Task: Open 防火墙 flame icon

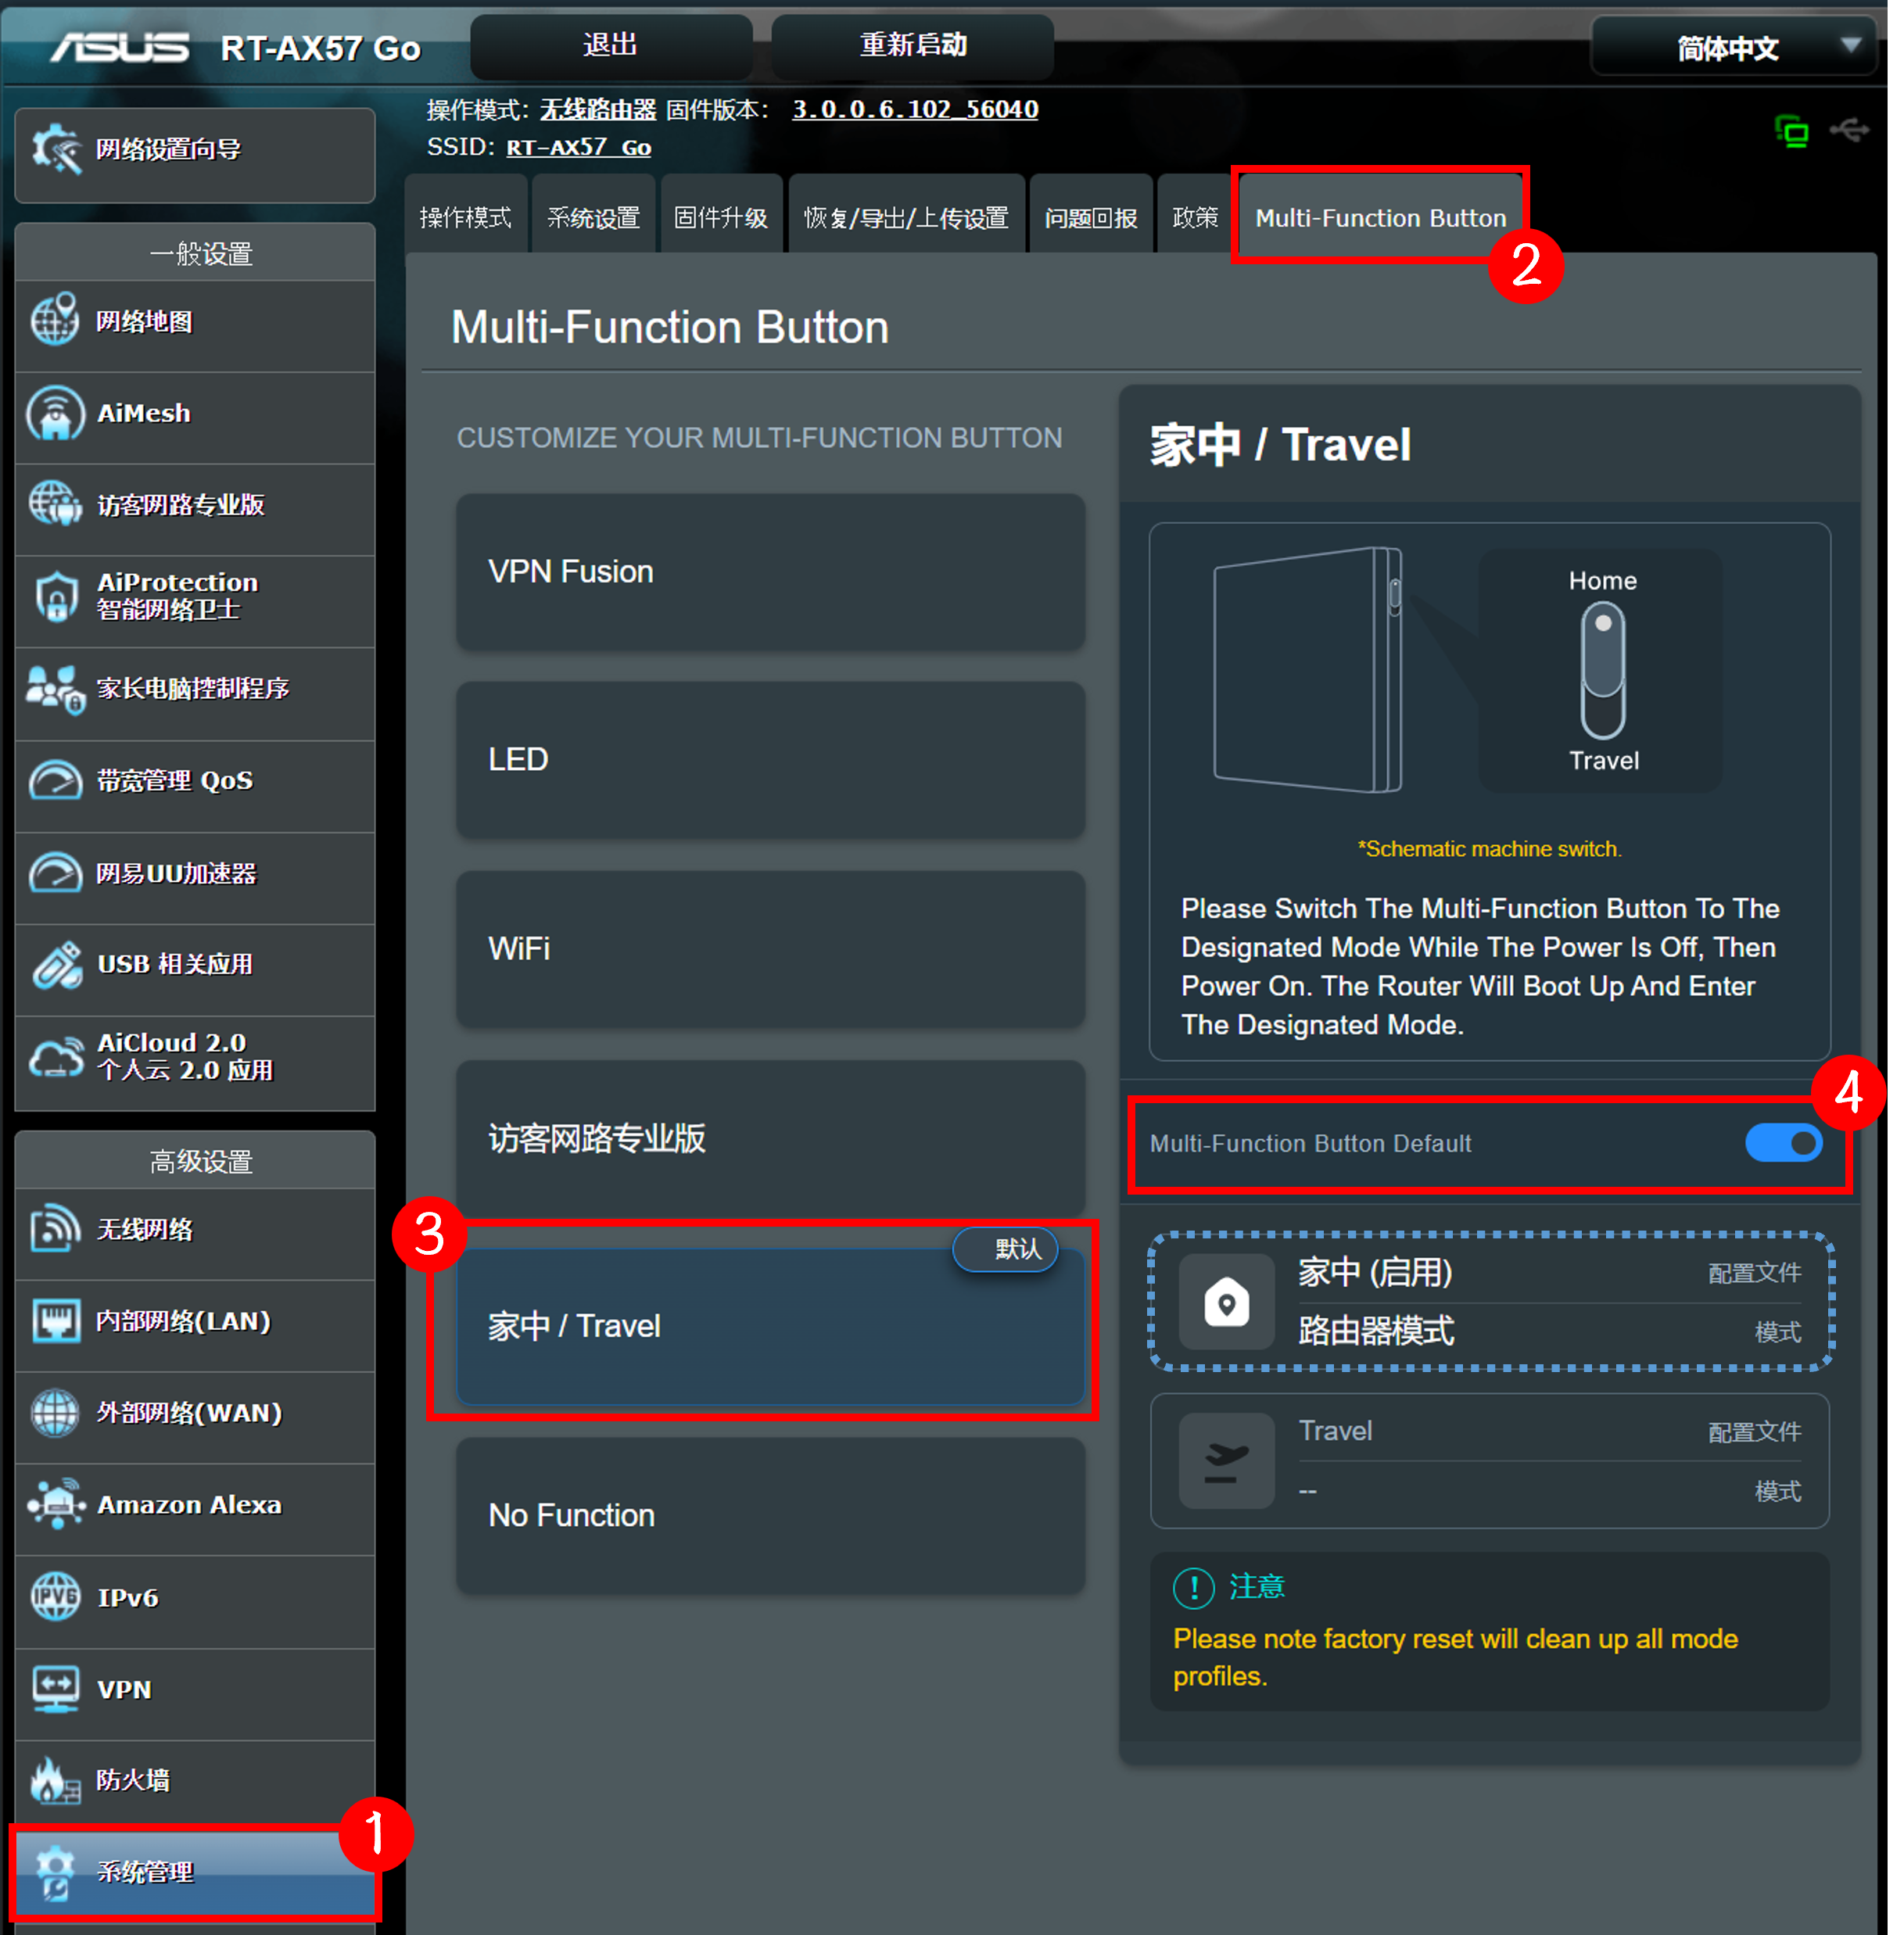Action: pos(55,1780)
